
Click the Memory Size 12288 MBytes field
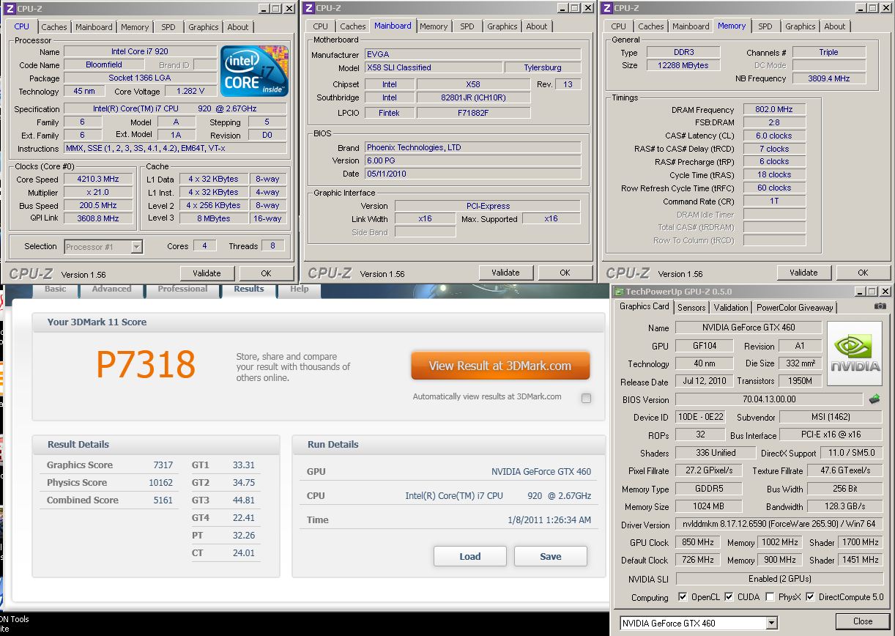[683, 65]
